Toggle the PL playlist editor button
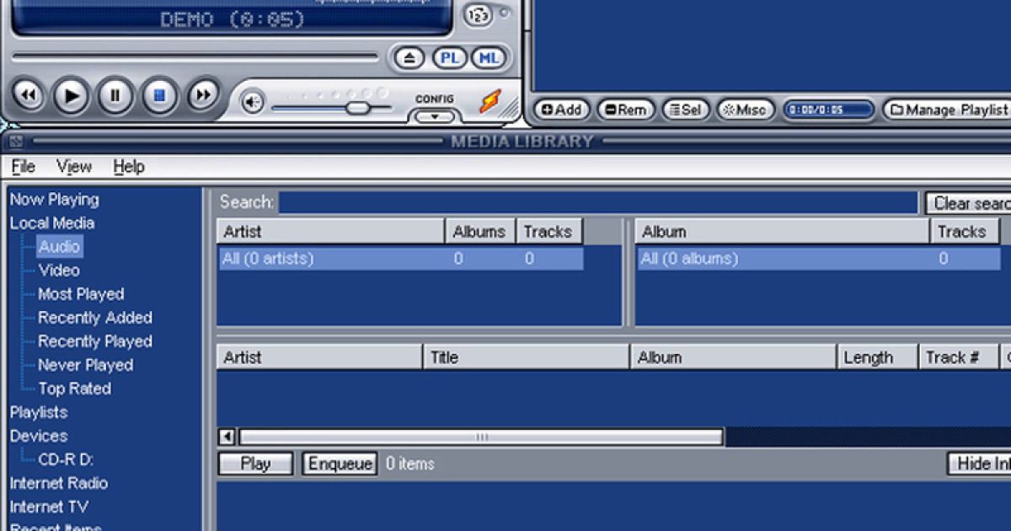1011x531 pixels. tap(450, 58)
